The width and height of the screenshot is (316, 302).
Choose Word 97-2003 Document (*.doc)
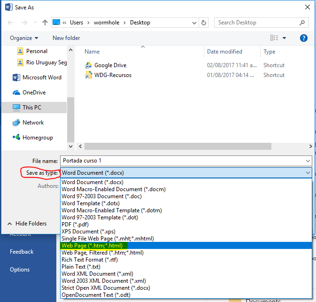coord(186,196)
